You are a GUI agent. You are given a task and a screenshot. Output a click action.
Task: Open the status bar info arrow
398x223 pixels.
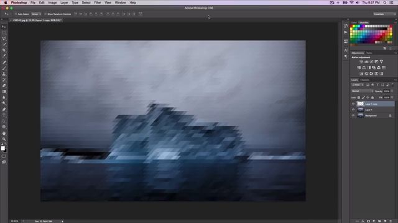coord(62,221)
